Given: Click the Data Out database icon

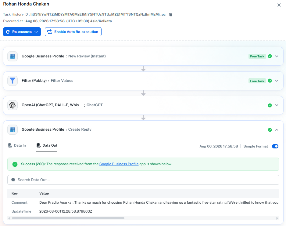Looking at the screenshot, I should coord(38,145).
